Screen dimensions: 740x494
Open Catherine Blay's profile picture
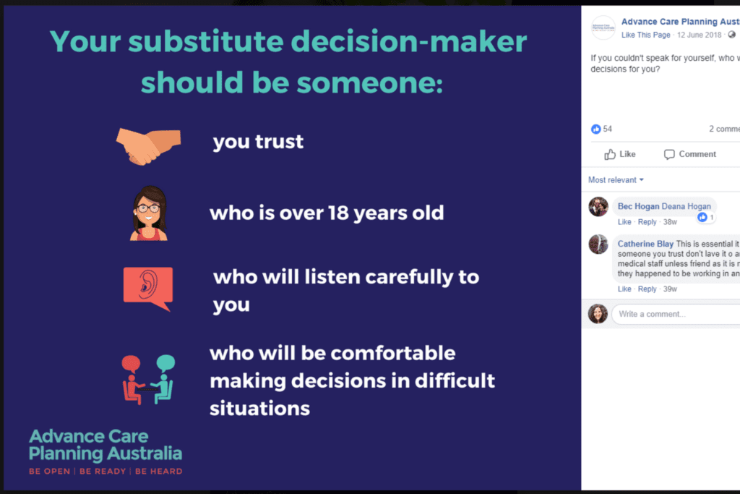click(x=598, y=244)
